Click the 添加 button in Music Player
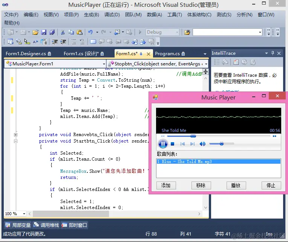 [166, 185]
